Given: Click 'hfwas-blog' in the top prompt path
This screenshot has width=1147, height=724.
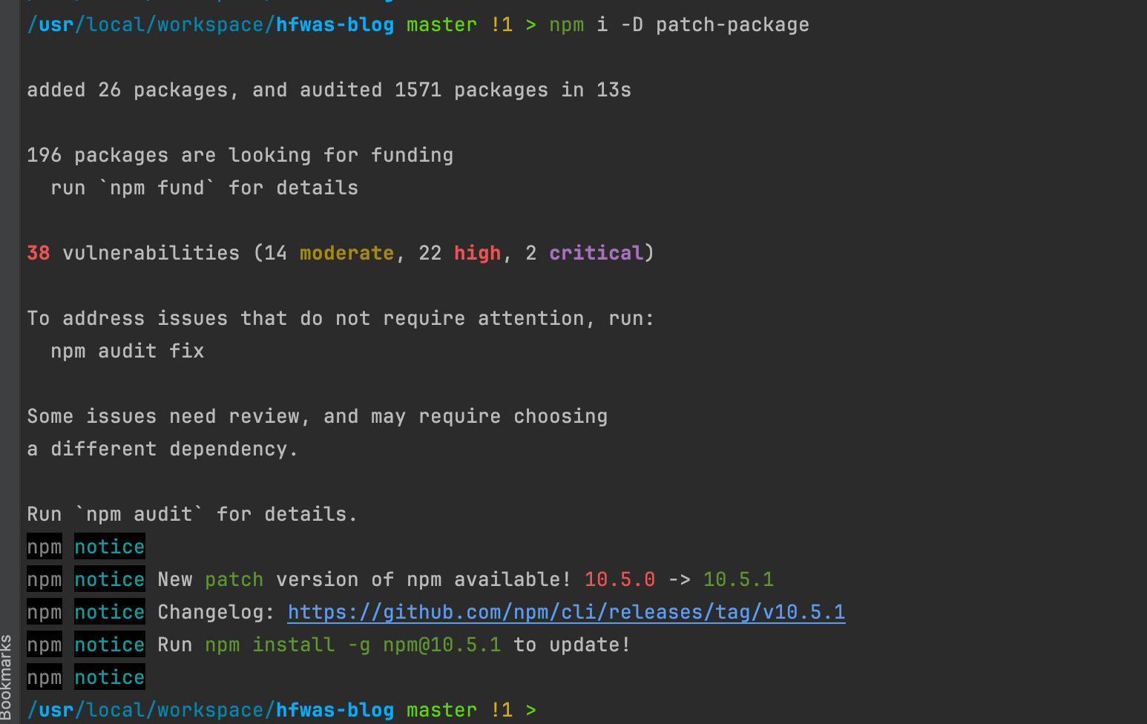Looking at the screenshot, I should click(x=335, y=24).
